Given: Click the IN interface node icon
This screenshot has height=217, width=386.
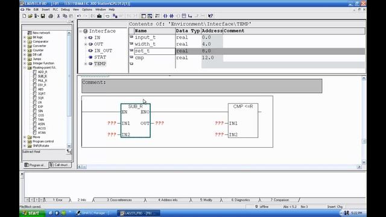Looking at the screenshot, I should [x=90, y=37].
